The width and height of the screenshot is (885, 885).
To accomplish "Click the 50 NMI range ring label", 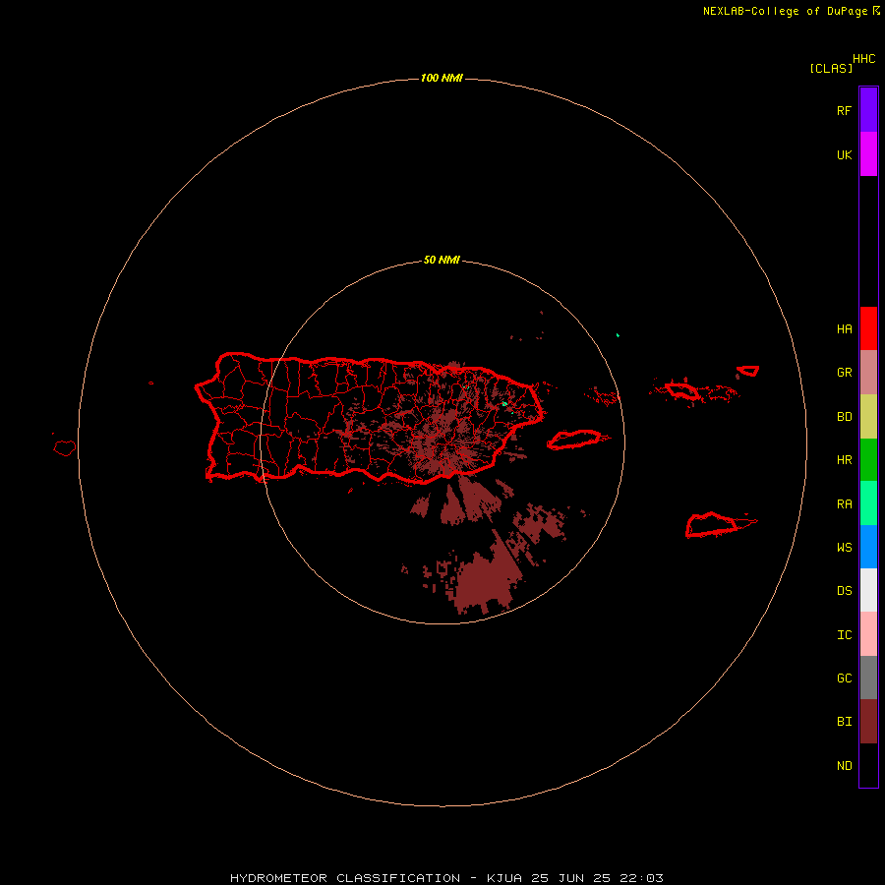I will tap(442, 260).
